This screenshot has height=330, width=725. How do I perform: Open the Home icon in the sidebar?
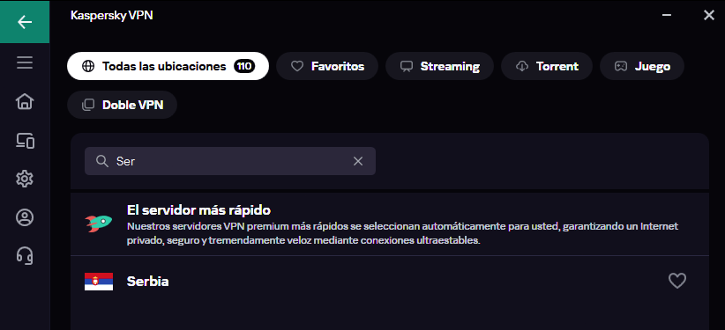25,101
